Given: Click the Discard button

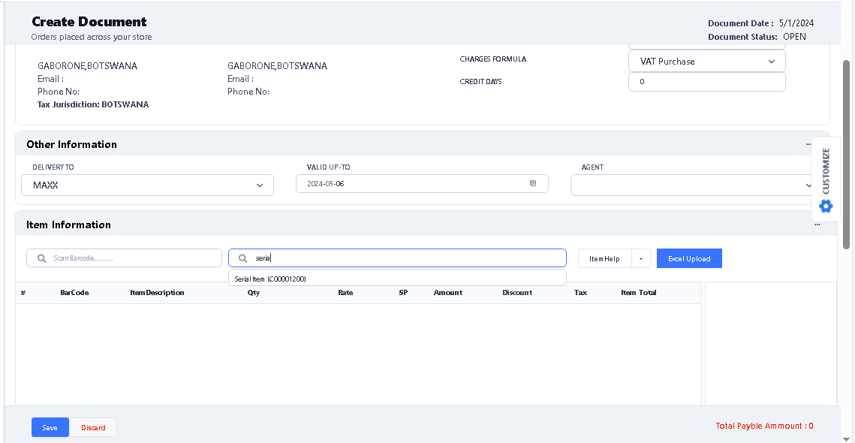Looking at the screenshot, I should (x=94, y=427).
